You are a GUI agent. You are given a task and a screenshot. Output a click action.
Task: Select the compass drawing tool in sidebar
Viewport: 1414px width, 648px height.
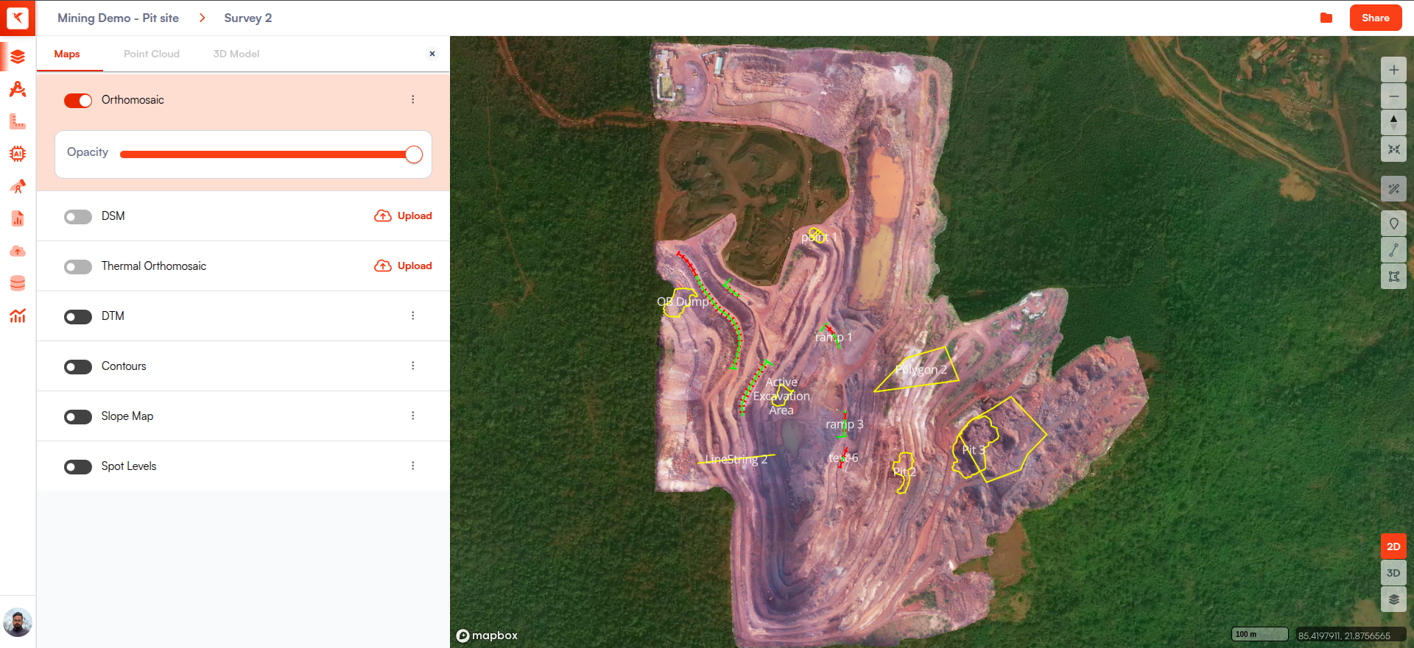18,90
